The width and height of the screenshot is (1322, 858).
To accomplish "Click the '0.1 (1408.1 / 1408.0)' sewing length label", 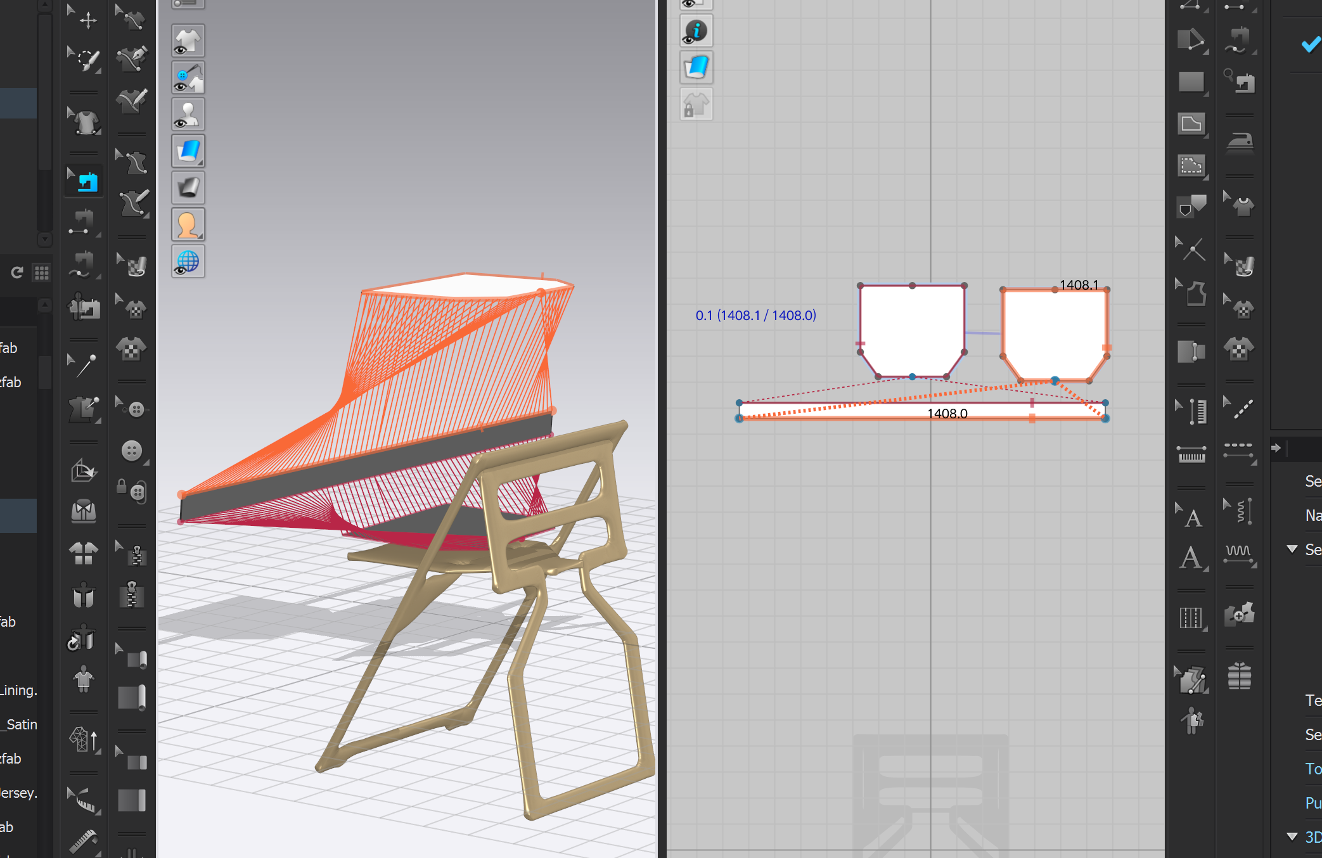I will coord(755,315).
